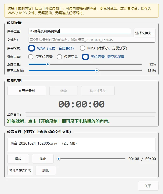Click the playback progress slider handle
Viewport: 163px width, 194px height.
[x=59, y=159]
